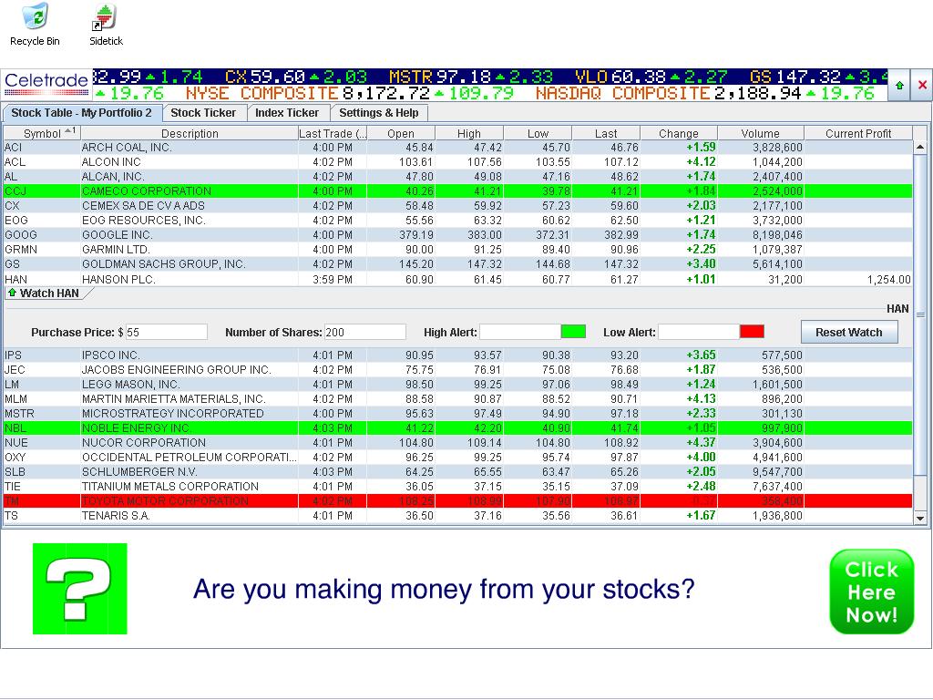Viewport: 933px width, 700px height.
Task: Switch to the Stock Ticker tab
Action: click(x=203, y=113)
